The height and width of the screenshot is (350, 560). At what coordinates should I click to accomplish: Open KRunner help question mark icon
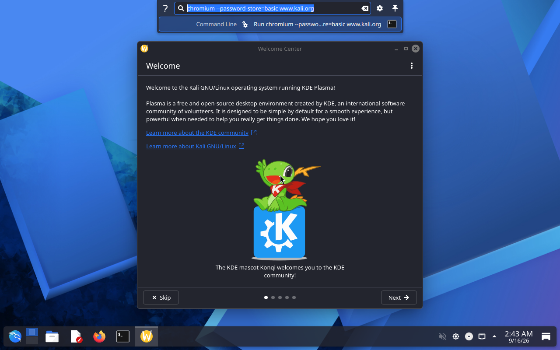coord(165,8)
